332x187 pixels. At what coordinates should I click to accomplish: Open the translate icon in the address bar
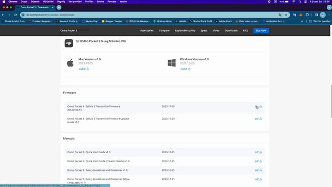click(x=280, y=15)
